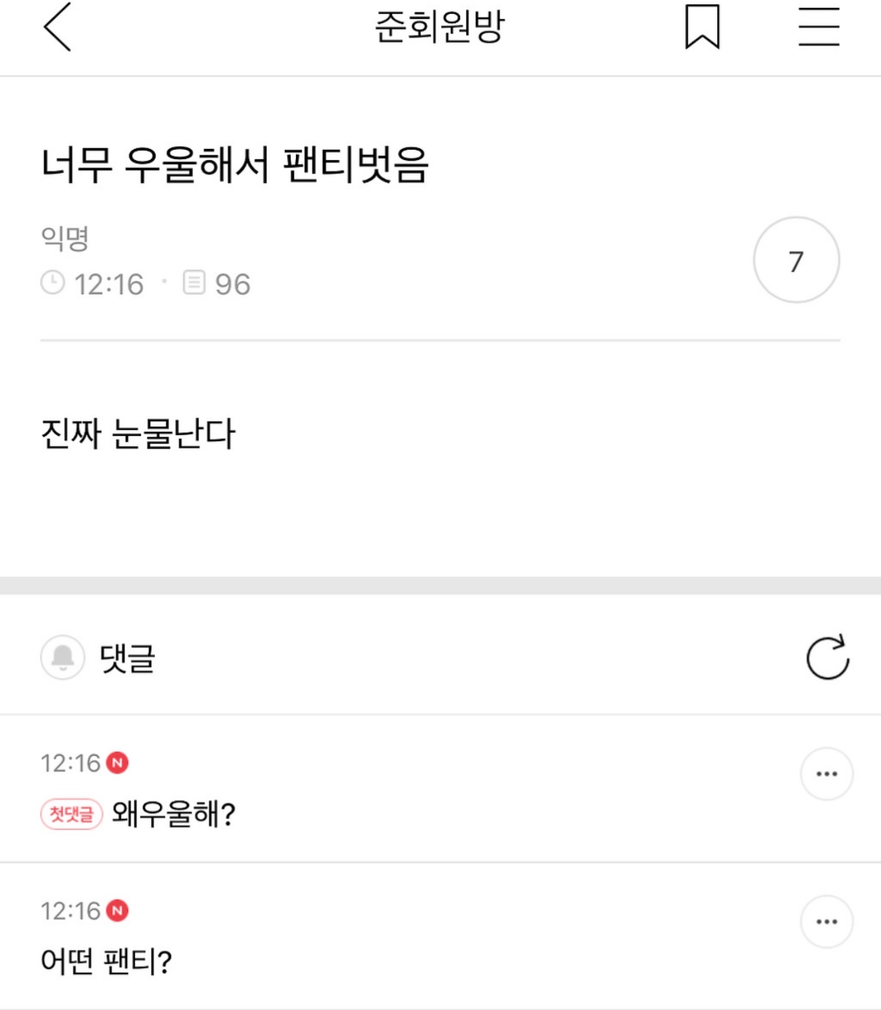Bookmark this post with the ribbon icon

point(702,27)
